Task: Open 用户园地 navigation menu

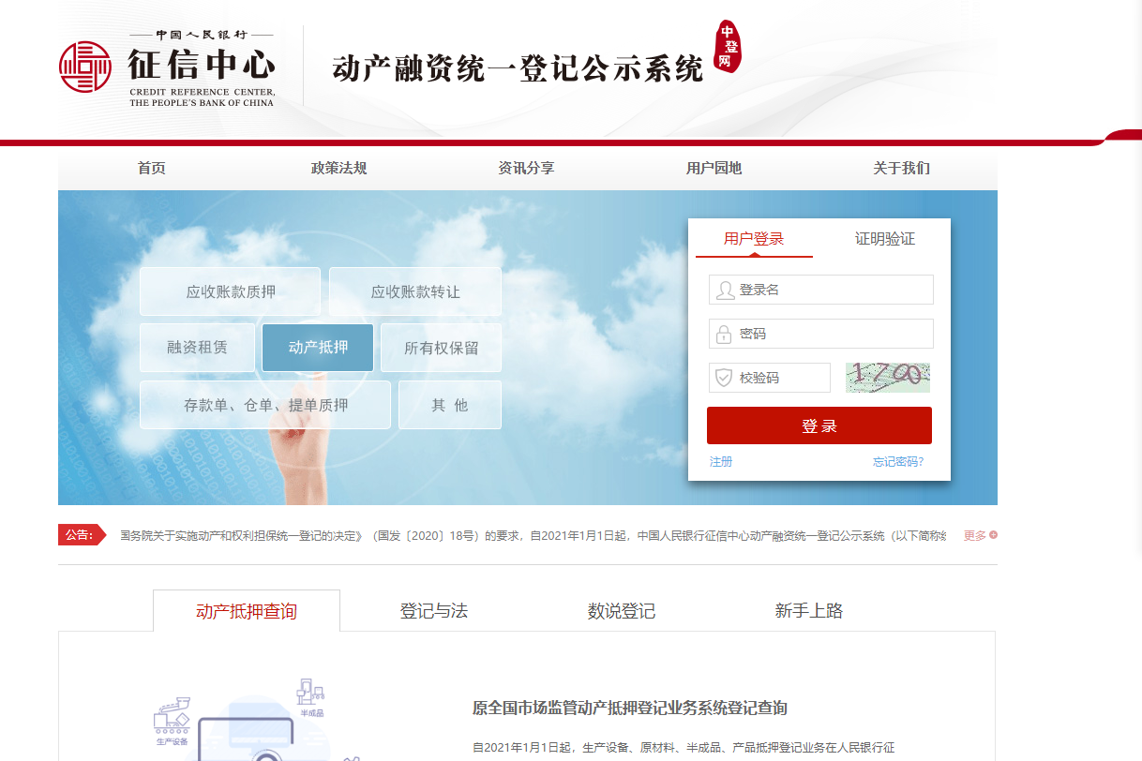Action: [714, 169]
